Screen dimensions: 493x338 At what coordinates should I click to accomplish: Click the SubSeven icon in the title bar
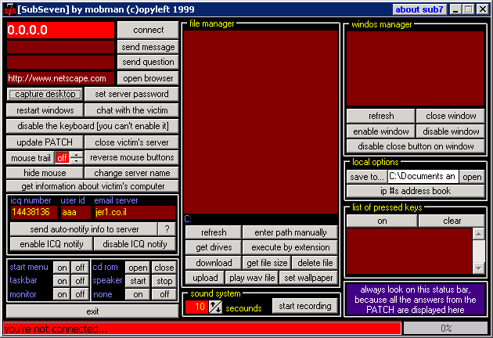[x=9, y=9]
